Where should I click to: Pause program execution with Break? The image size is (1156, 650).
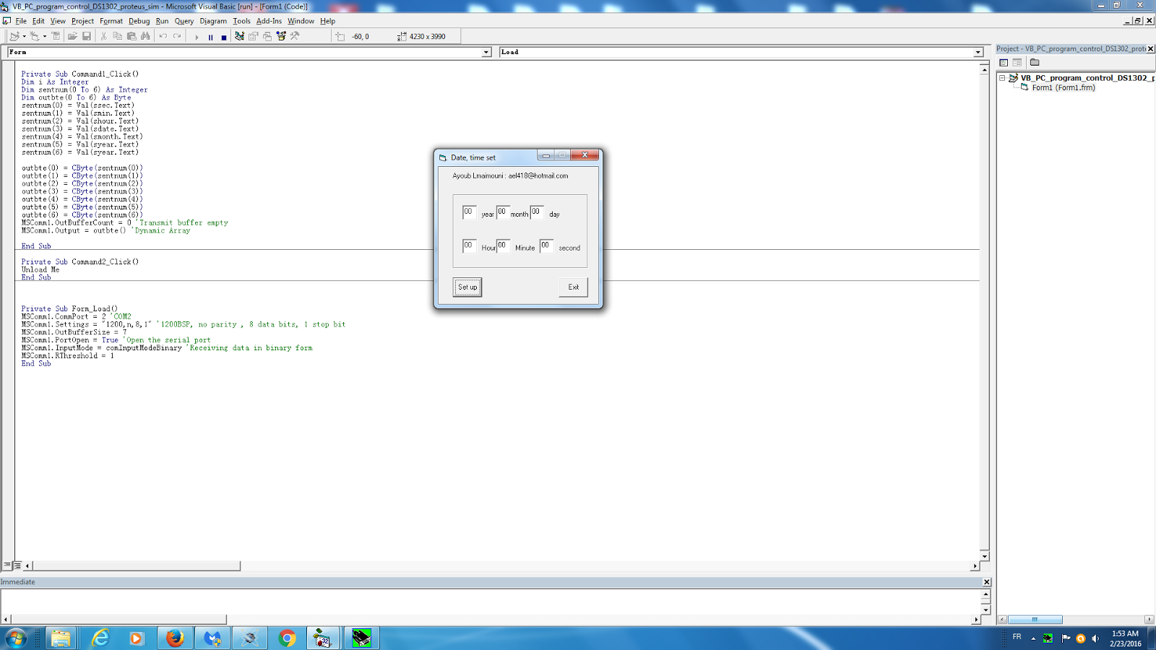210,36
